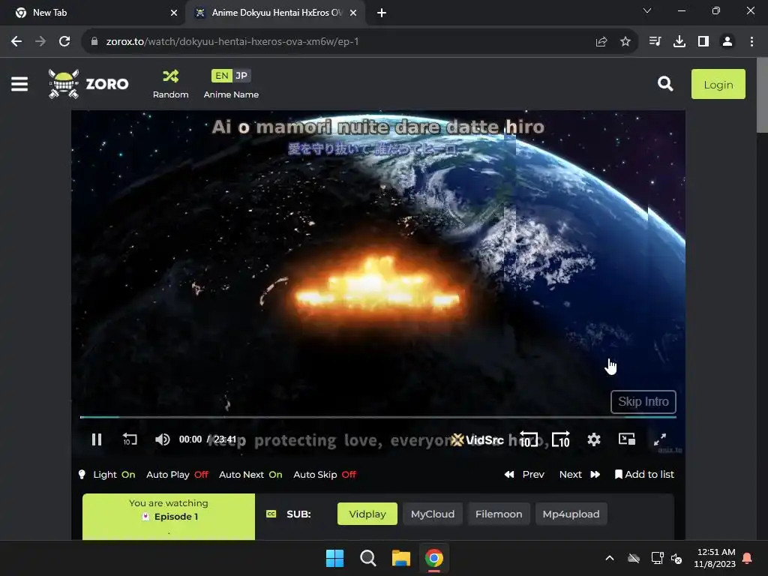Enable picture-in-picture mode

[626, 439]
